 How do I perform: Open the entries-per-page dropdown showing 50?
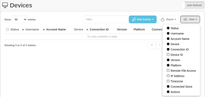click(19, 19)
